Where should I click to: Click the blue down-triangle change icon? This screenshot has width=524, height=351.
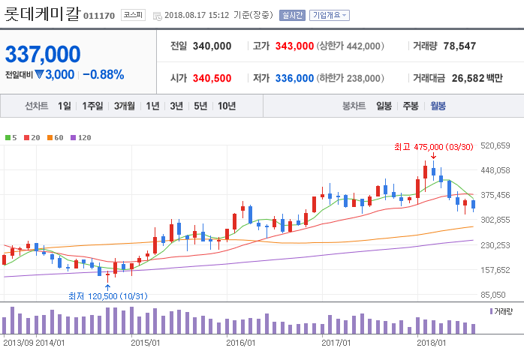(39, 74)
